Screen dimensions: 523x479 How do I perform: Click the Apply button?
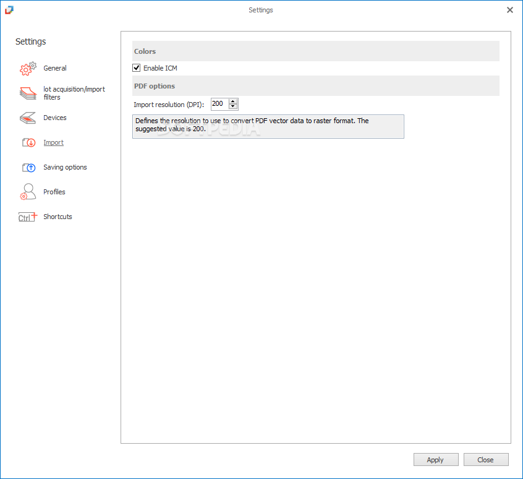click(x=436, y=460)
